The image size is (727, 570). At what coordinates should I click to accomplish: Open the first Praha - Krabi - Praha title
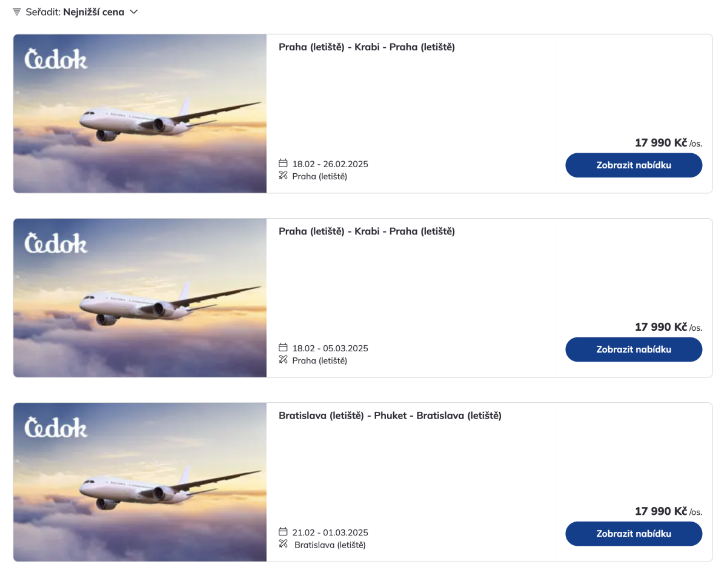point(367,47)
